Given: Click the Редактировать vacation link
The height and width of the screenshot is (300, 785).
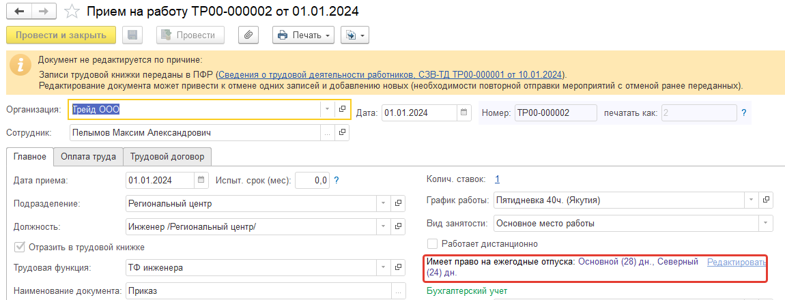Looking at the screenshot, I should click(736, 262).
